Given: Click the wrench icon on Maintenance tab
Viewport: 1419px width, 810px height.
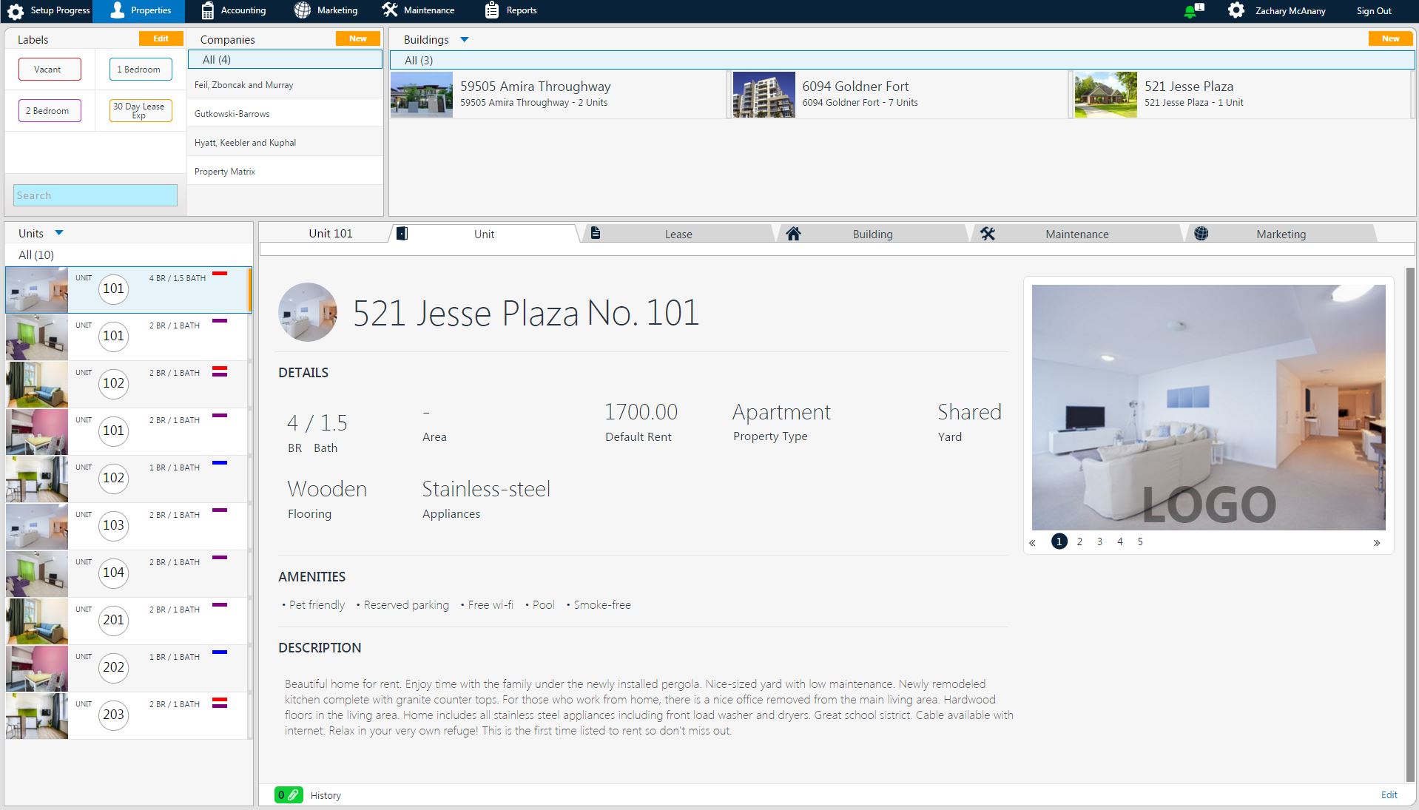Looking at the screenshot, I should pos(987,234).
